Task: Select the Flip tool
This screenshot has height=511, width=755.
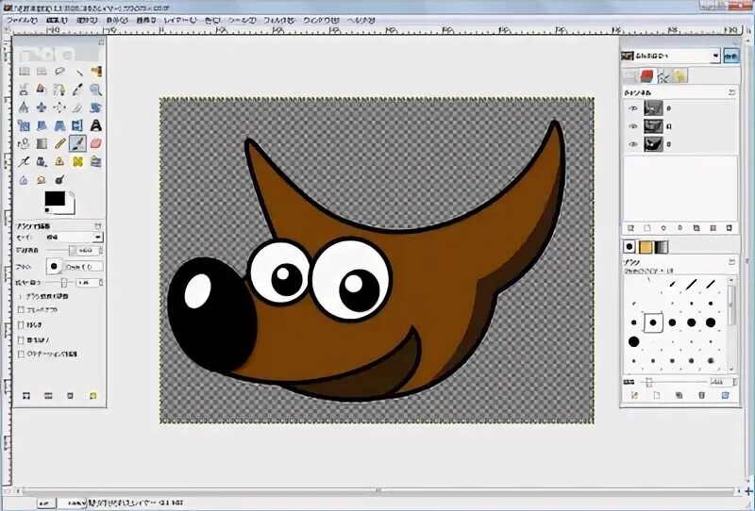Action: [78, 125]
